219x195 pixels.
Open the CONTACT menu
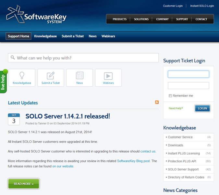201,19
